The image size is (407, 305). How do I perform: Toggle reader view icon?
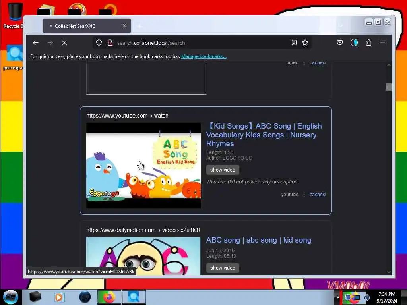click(294, 42)
